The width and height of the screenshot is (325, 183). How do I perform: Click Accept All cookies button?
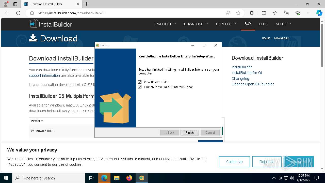(299, 162)
